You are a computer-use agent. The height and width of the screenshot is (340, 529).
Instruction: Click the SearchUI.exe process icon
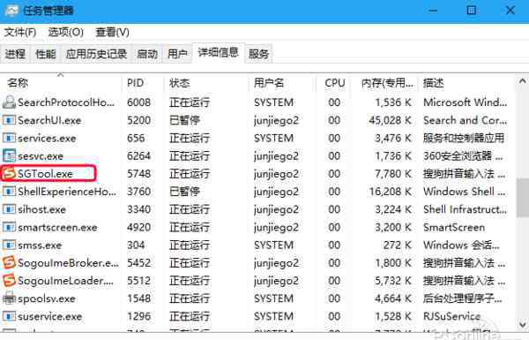pyautogui.click(x=9, y=120)
